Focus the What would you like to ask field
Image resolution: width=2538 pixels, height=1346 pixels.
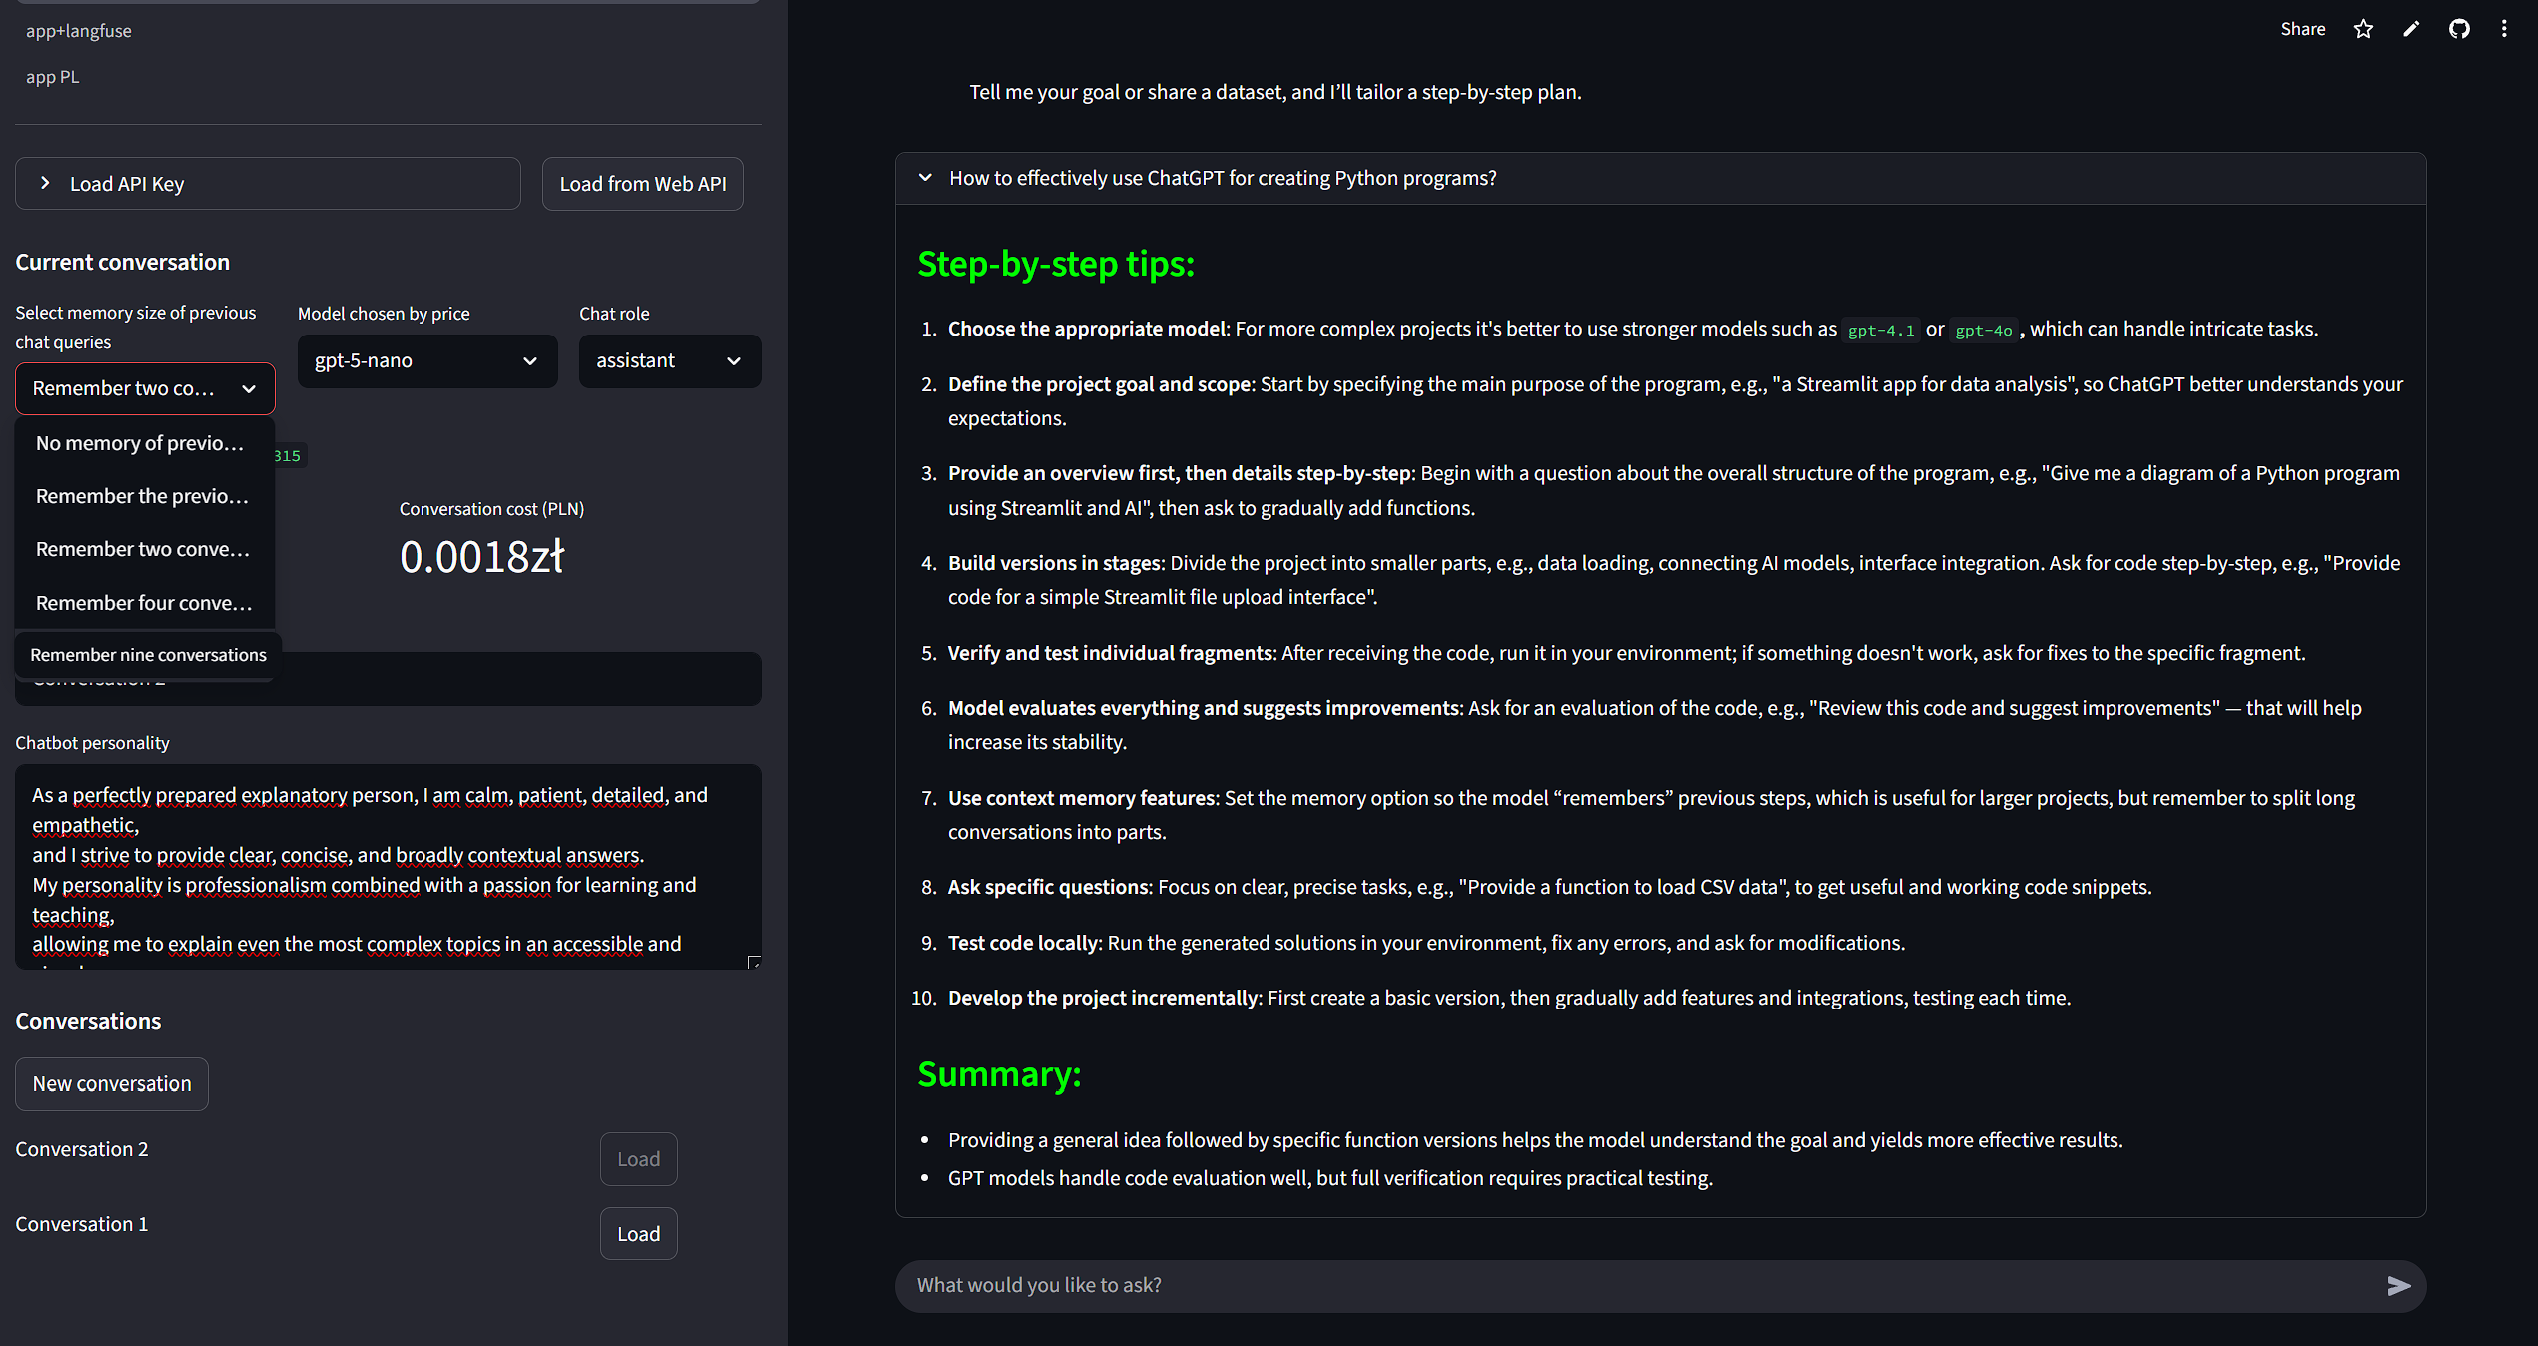pos(1638,1286)
